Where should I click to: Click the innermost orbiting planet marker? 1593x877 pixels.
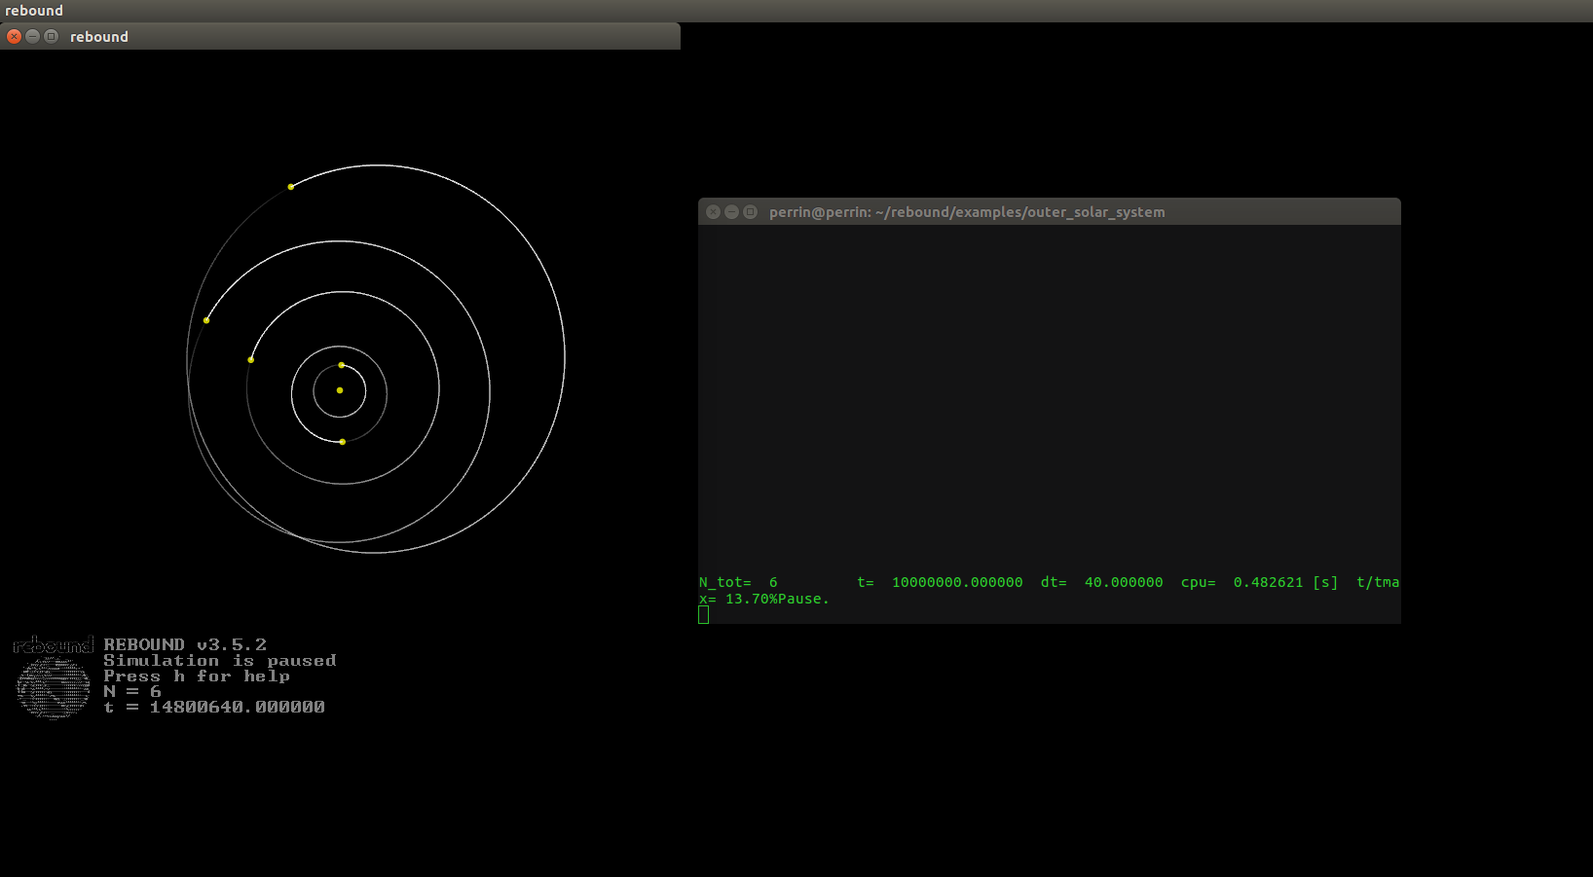click(341, 364)
